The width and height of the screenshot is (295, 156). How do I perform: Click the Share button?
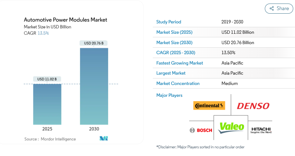coord(279,9)
